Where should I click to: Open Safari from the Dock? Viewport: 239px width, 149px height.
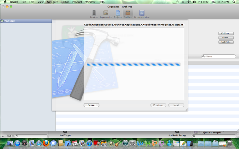pos(39,143)
